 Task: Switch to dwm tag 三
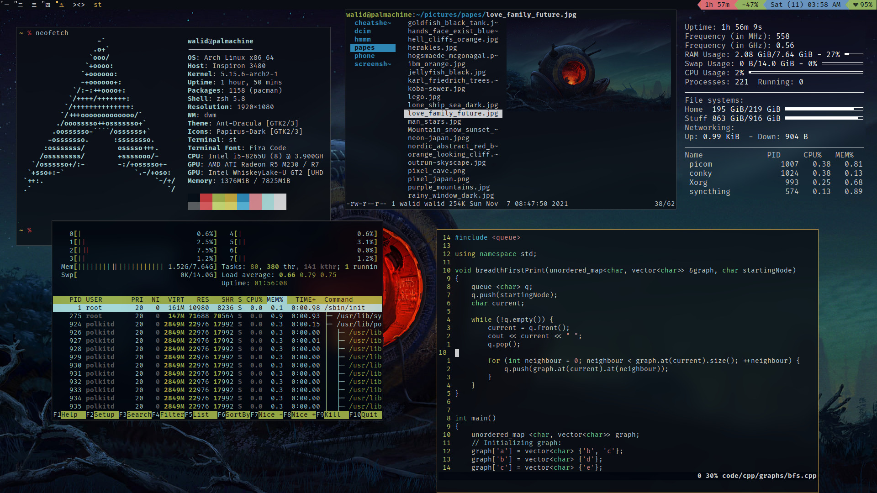(x=34, y=4)
